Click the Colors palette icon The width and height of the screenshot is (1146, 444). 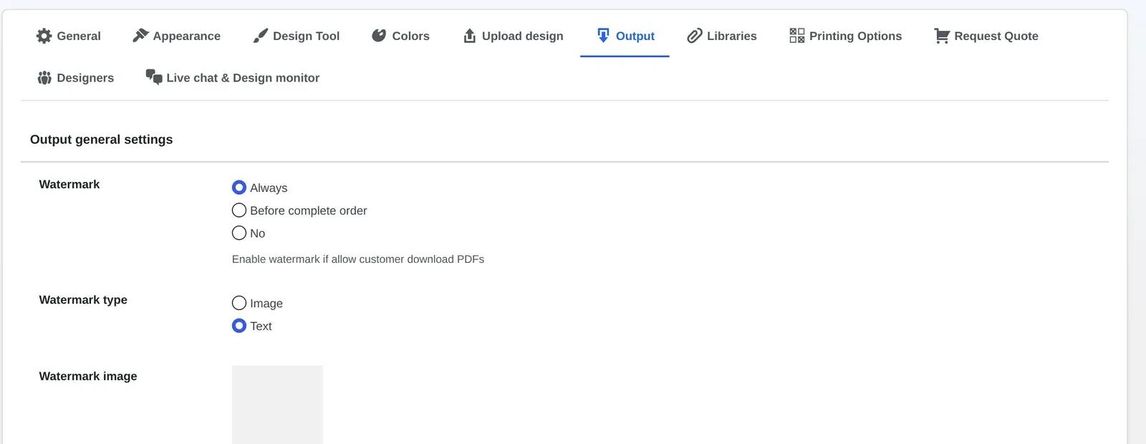click(x=379, y=36)
